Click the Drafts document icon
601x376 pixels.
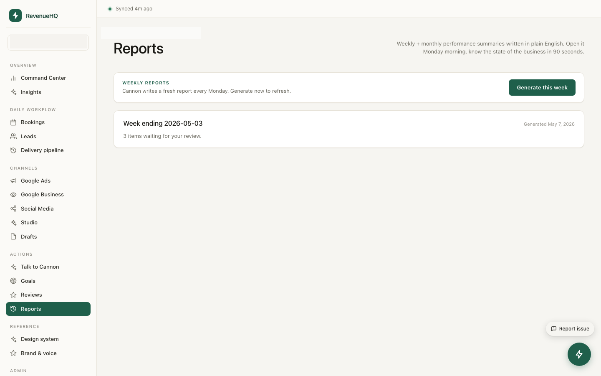pos(13,237)
